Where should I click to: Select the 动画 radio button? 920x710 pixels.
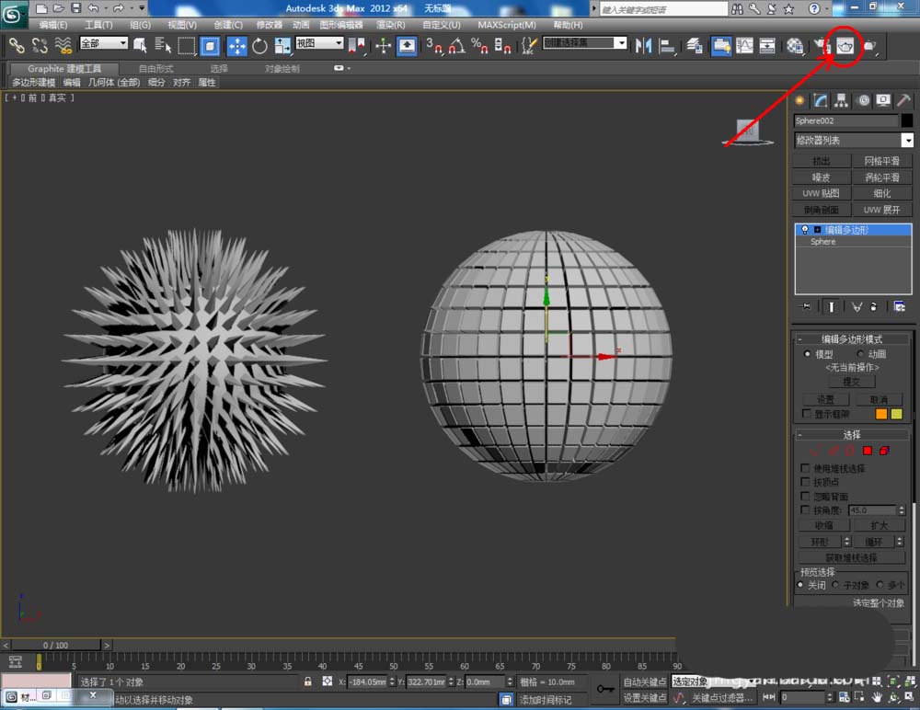click(x=861, y=354)
